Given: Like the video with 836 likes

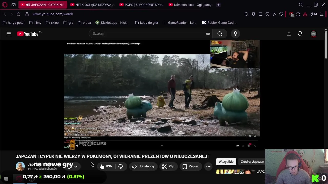Looking at the screenshot, I should tap(106, 166).
